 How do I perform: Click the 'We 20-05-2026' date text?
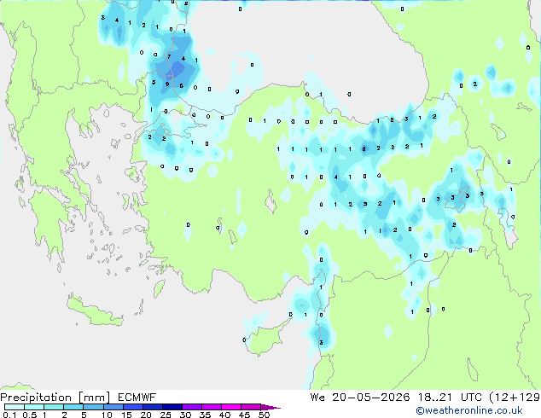[x=360, y=398]
